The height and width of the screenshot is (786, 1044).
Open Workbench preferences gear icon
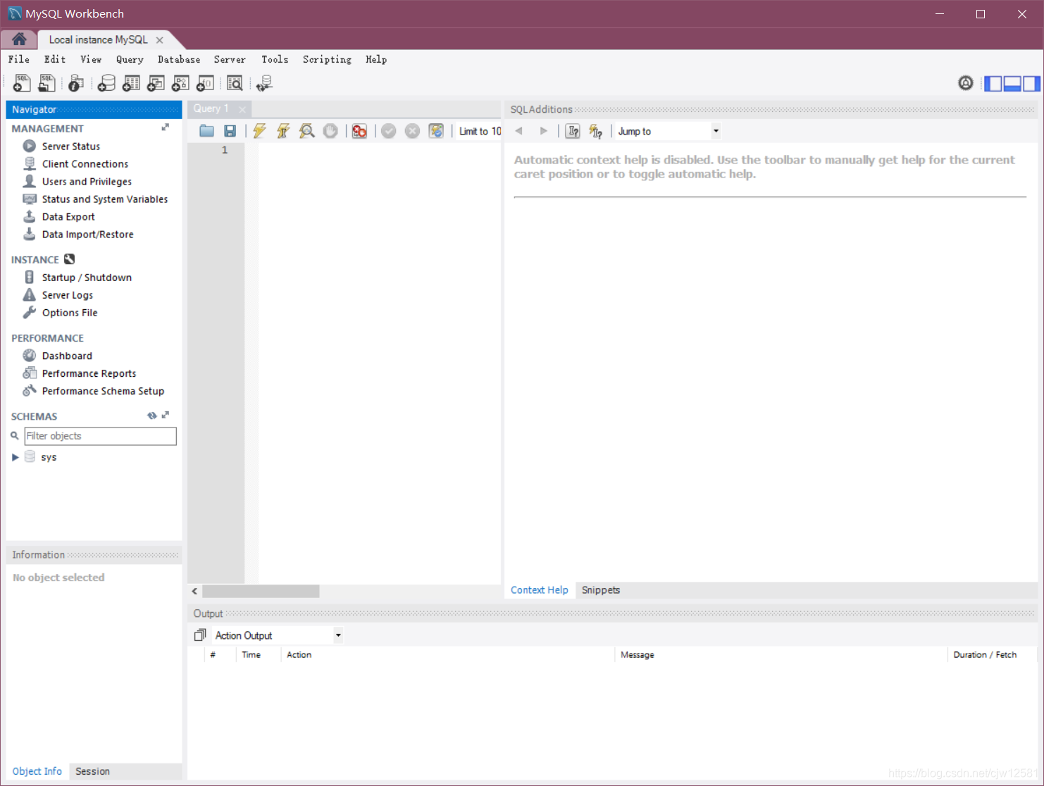coord(966,83)
